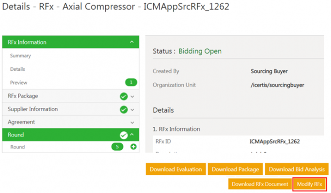Click the Supplier Information green checkmark icon
The width and height of the screenshot is (331, 193).
[x=123, y=109]
